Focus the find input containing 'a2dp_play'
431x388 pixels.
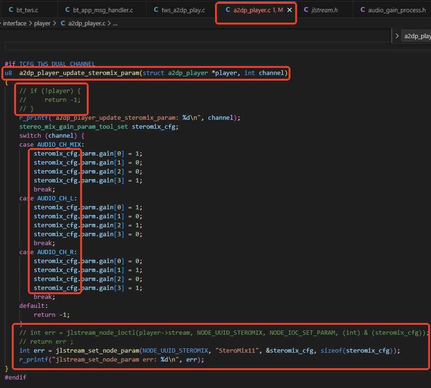pos(416,36)
